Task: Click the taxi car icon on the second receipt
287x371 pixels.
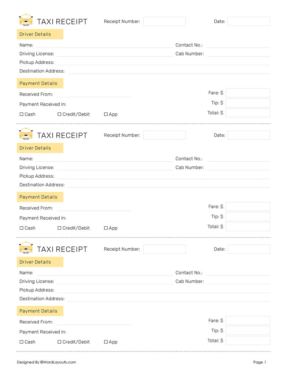Action: [26, 134]
